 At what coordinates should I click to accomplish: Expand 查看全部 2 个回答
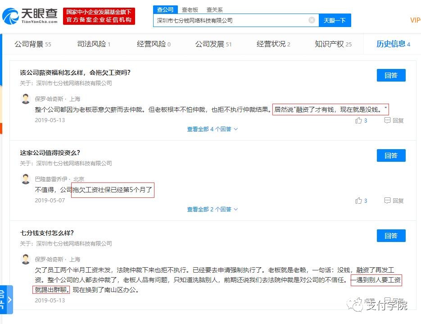click(x=212, y=209)
